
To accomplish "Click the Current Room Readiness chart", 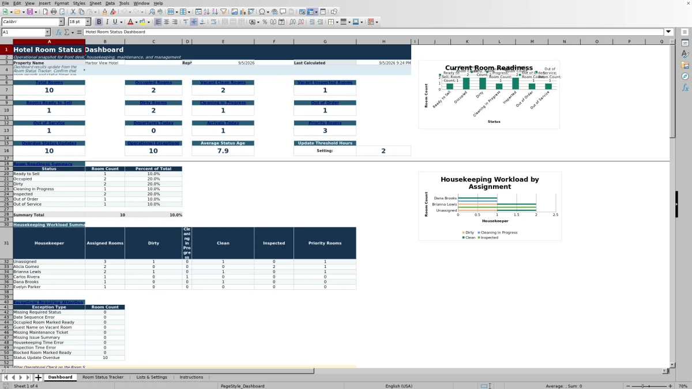I will tap(489, 95).
